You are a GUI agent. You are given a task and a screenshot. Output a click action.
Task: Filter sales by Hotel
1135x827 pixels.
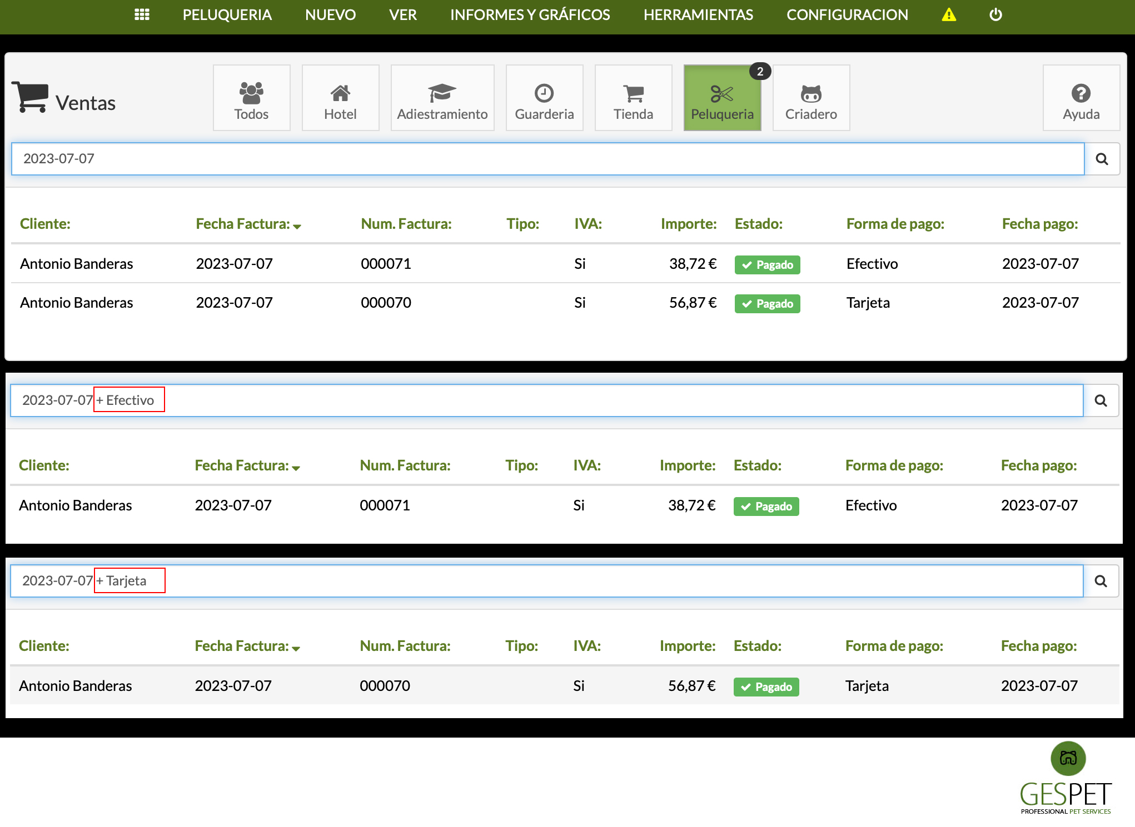(x=340, y=98)
